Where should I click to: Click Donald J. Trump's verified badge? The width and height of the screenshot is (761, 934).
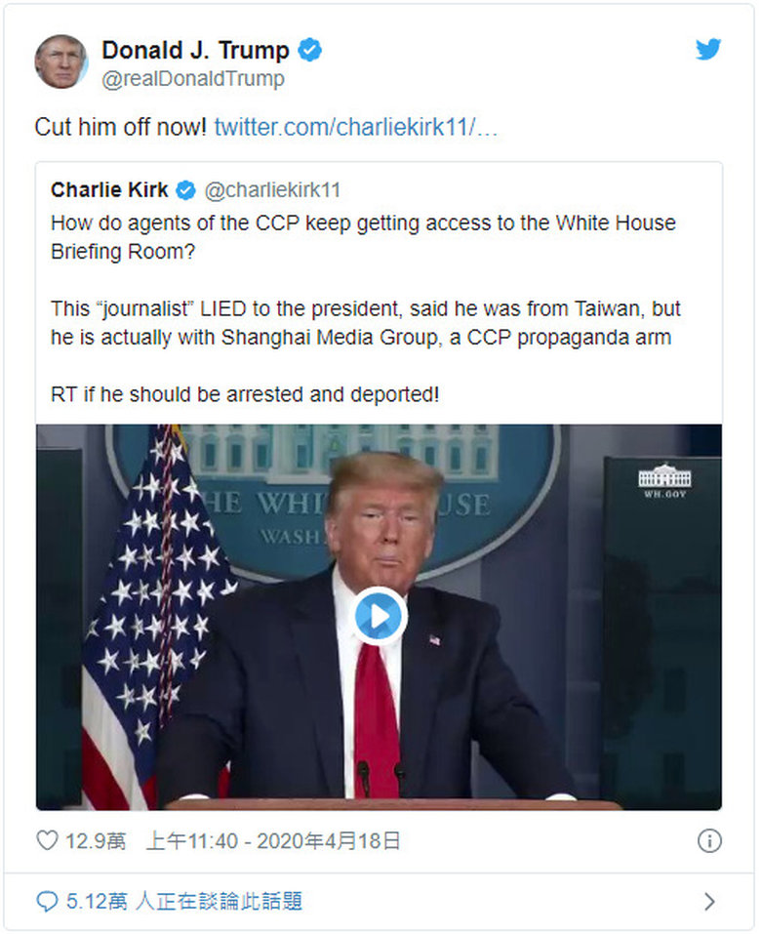[x=309, y=50]
